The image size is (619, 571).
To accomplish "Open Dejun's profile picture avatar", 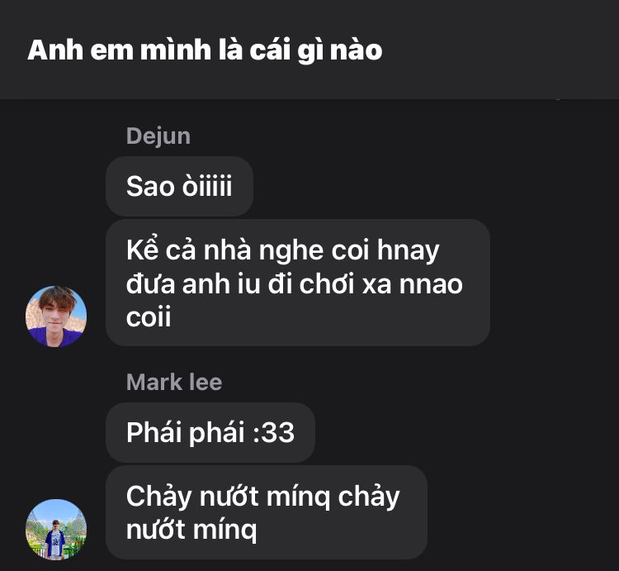I will click(x=56, y=316).
